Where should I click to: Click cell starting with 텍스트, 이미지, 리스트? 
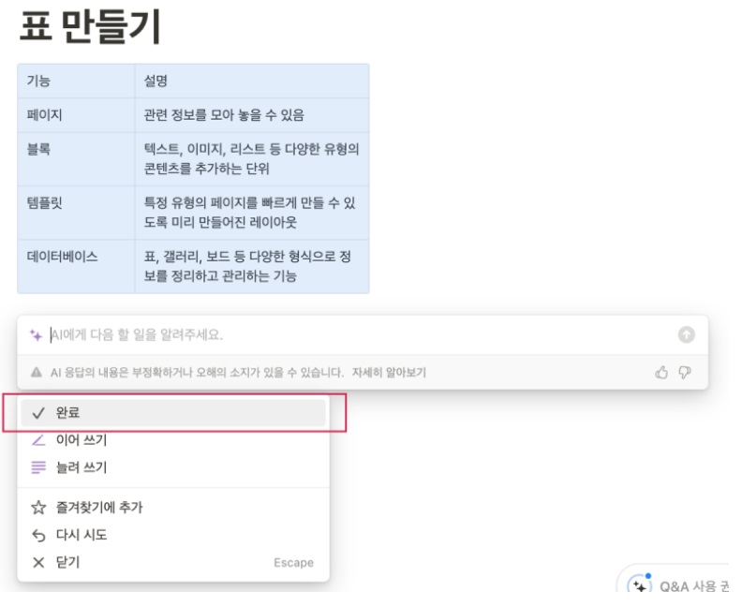(x=252, y=159)
